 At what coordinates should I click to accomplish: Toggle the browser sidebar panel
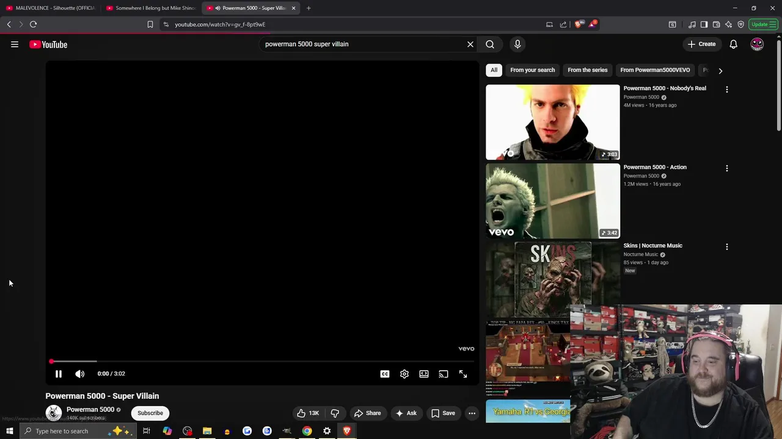(704, 24)
